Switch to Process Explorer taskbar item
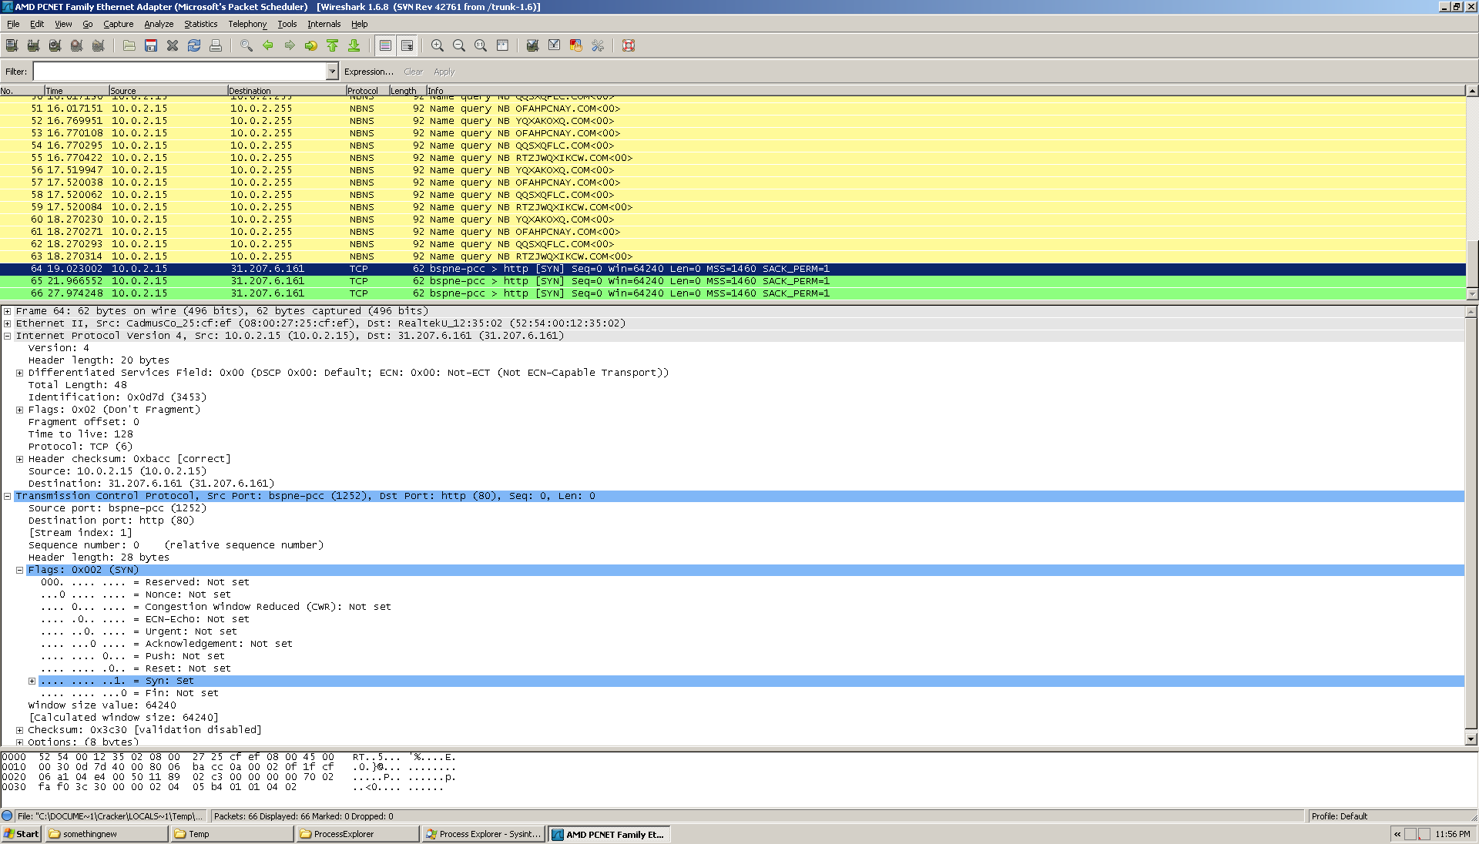1479x844 pixels. click(x=483, y=834)
